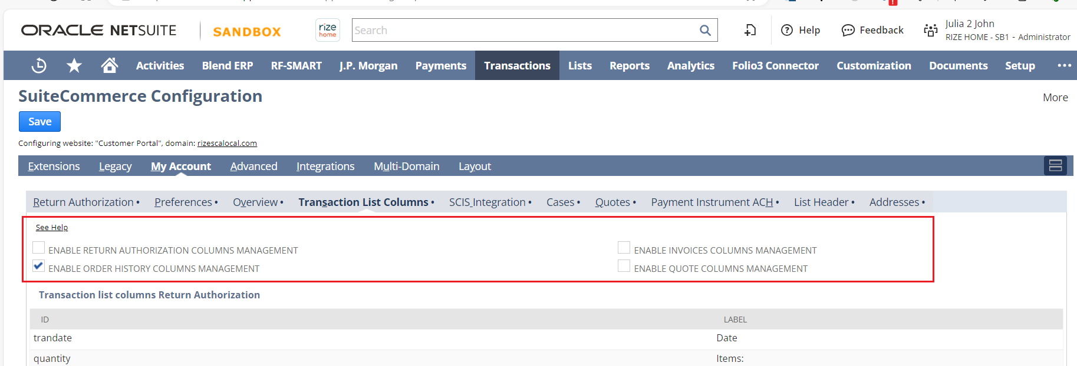Open the Feedback speech bubble icon
The image size is (1077, 366).
click(848, 30)
